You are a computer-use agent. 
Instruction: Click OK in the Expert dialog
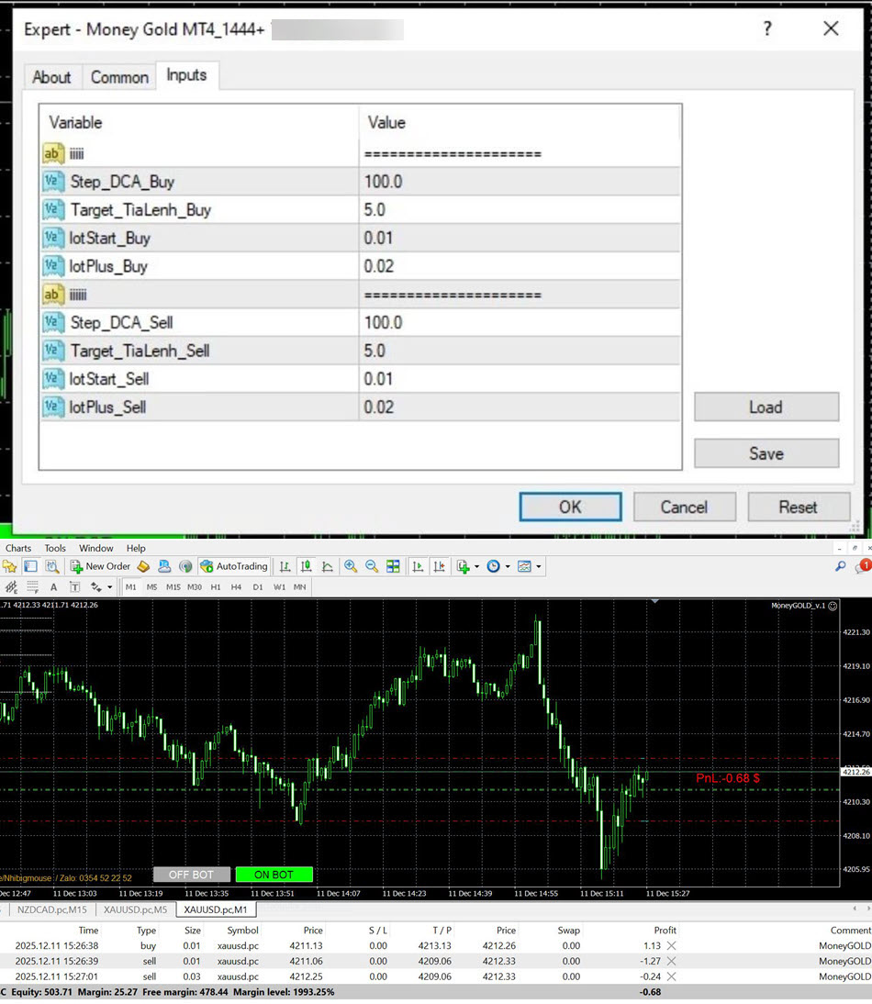[x=570, y=508]
